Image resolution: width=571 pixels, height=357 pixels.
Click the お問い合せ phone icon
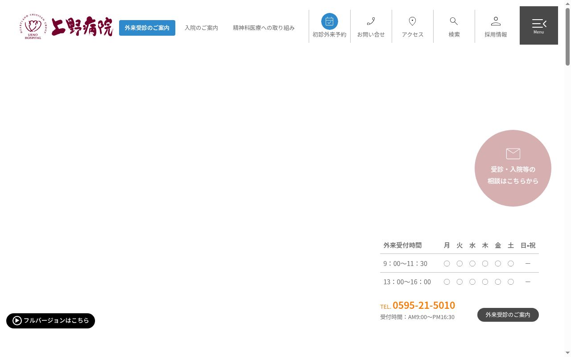pyautogui.click(x=371, y=21)
